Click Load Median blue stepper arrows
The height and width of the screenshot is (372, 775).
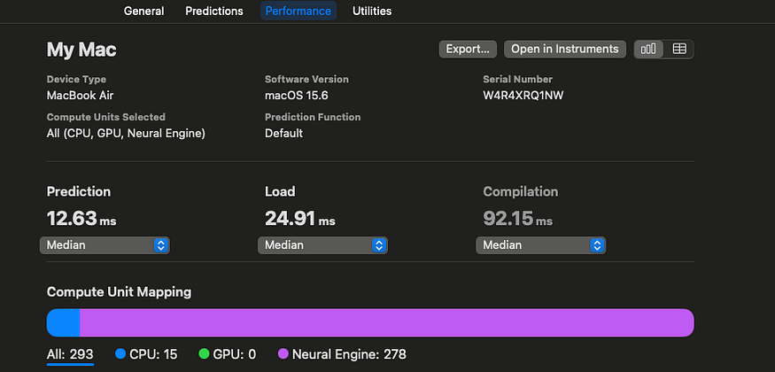point(378,245)
